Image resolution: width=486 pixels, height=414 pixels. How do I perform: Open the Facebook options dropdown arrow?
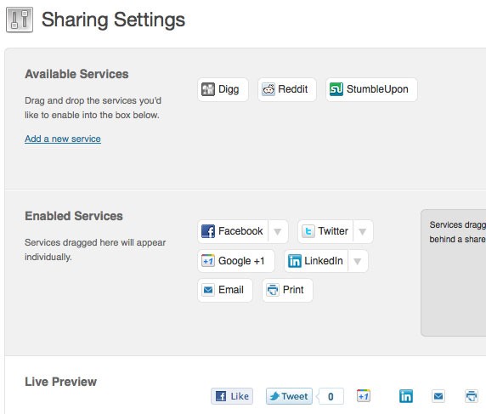278,232
